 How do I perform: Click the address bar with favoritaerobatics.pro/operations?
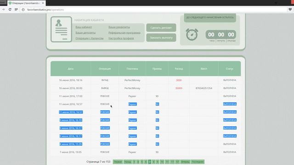pyautogui.click(x=154, y=10)
